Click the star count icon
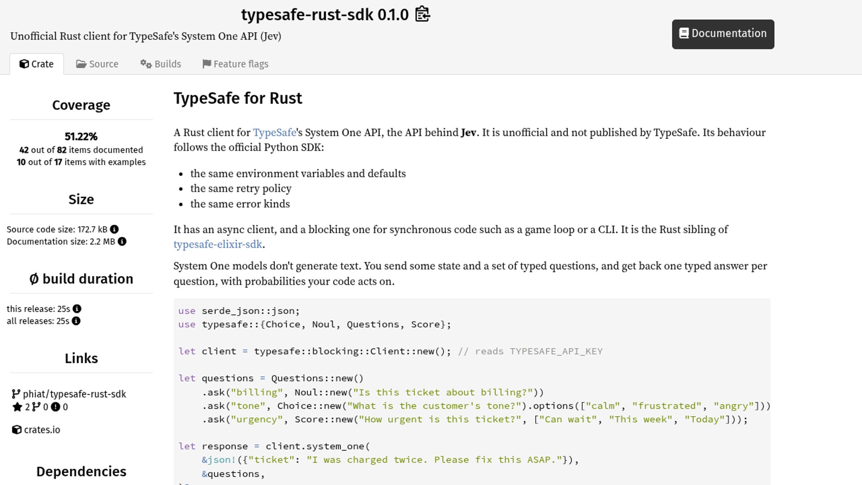The height and width of the screenshot is (485, 862). (17, 407)
